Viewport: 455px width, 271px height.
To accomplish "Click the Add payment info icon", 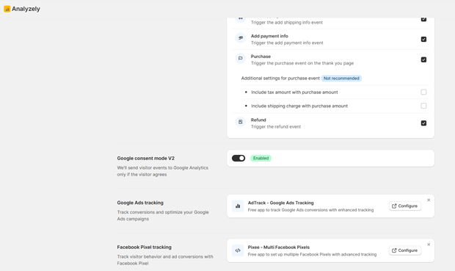I will pos(240,38).
